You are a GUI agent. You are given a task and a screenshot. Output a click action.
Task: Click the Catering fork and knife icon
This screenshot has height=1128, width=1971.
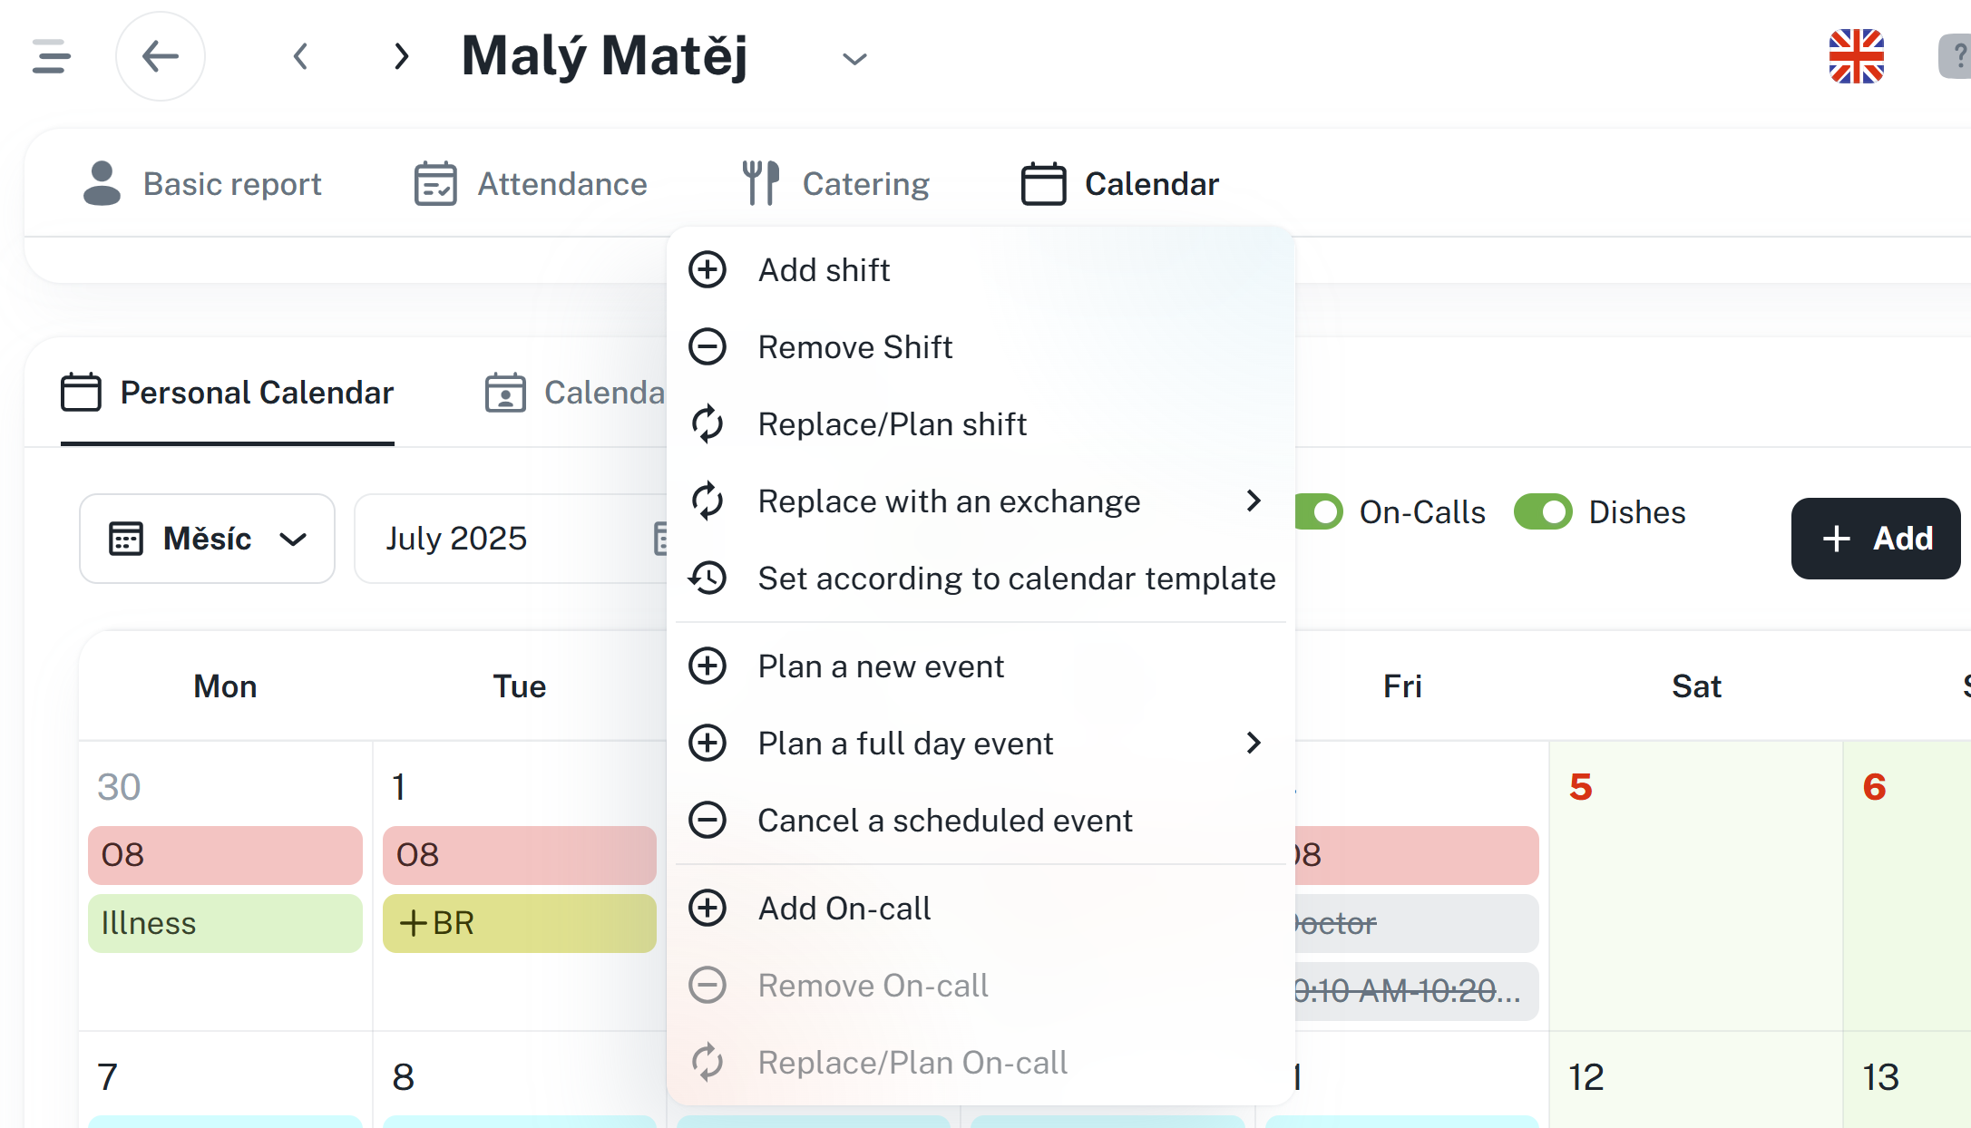point(760,183)
